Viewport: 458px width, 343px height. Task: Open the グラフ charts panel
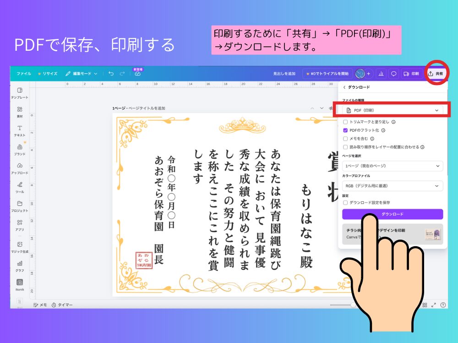coord(20,266)
